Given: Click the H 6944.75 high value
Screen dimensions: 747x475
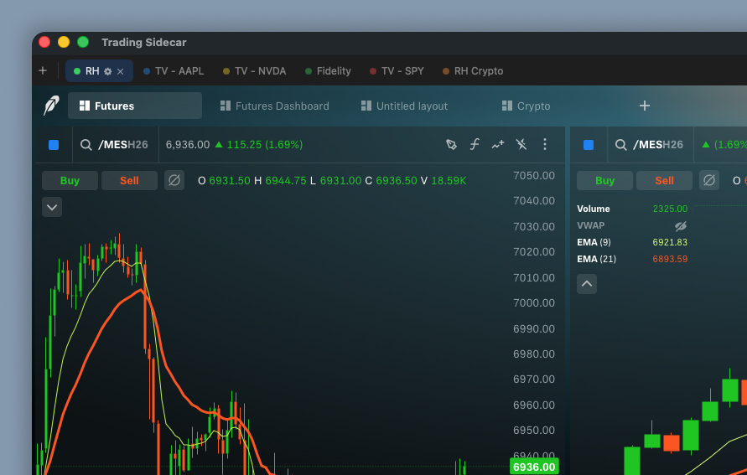Looking at the screenshot, I should [280, 181].
